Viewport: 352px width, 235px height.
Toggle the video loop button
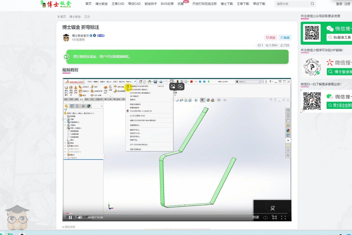tap(265, 217)
